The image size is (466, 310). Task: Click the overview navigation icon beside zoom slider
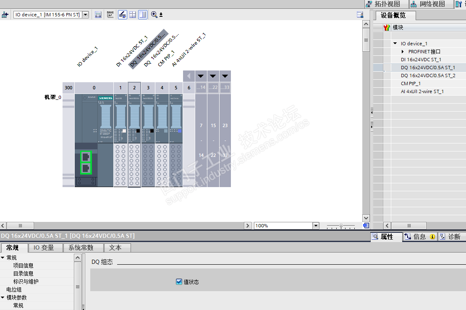coord(366,226)
